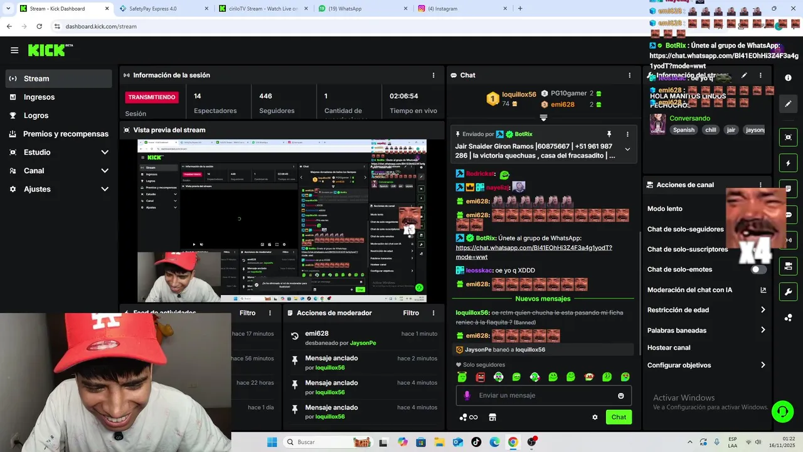The height and width of the screenshot is (452, 803).
Task: Open Feed de actividades three-dot menu
Action: pyautogui.click(x=270, y=313)
